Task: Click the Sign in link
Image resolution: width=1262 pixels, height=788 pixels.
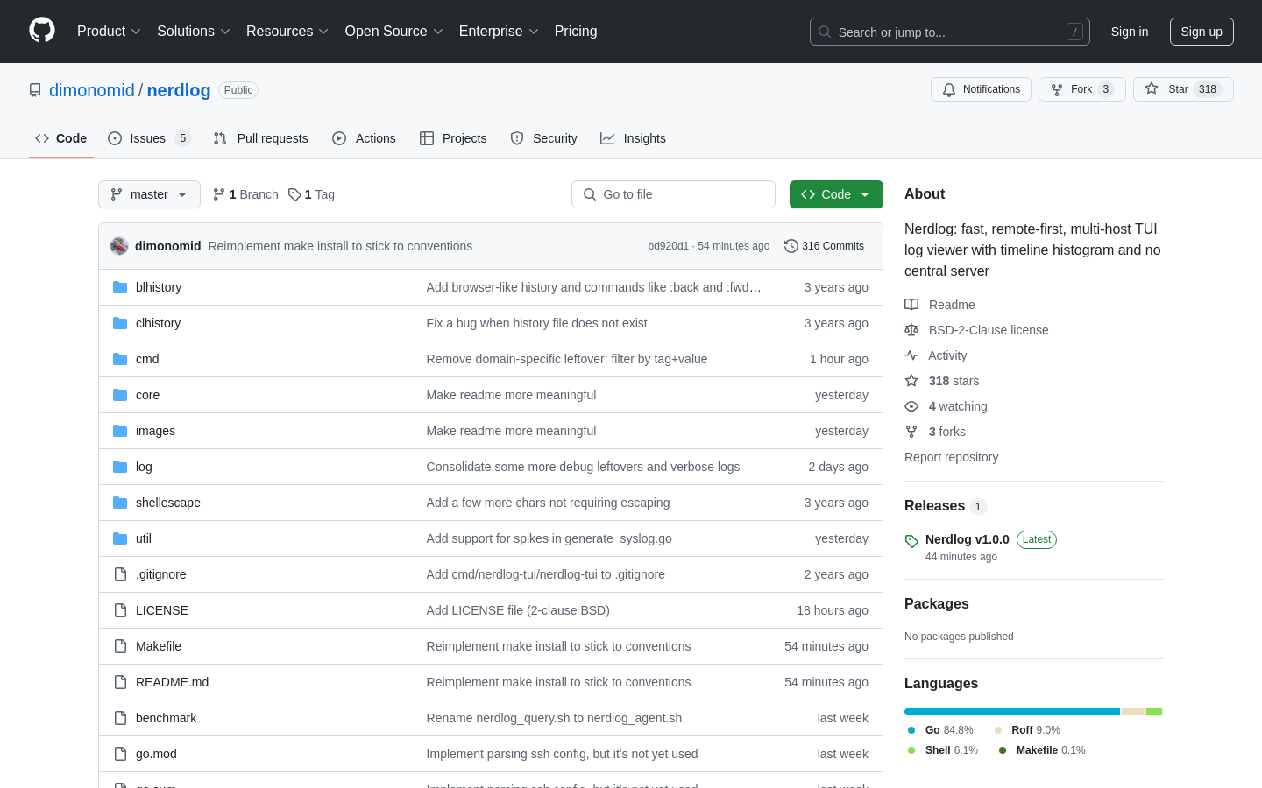Action: click(1130, 32)
